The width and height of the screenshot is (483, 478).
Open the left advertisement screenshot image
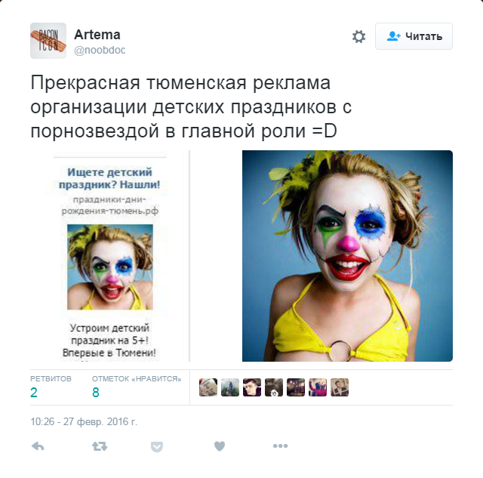[109, 256]
